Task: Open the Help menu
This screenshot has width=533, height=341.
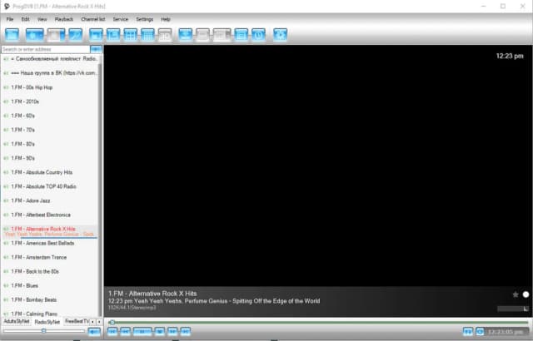Action: (166, 19)
